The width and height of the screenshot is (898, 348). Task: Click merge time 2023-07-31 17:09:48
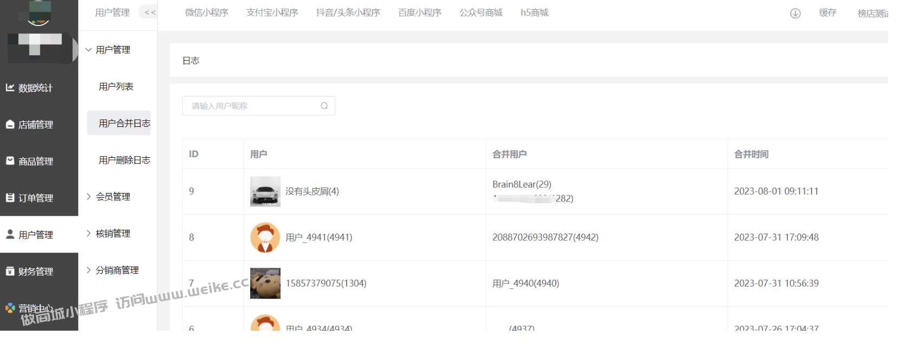(776, 237)
